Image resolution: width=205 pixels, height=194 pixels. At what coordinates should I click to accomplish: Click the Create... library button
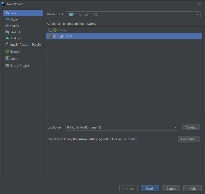(x=191, y=127)
